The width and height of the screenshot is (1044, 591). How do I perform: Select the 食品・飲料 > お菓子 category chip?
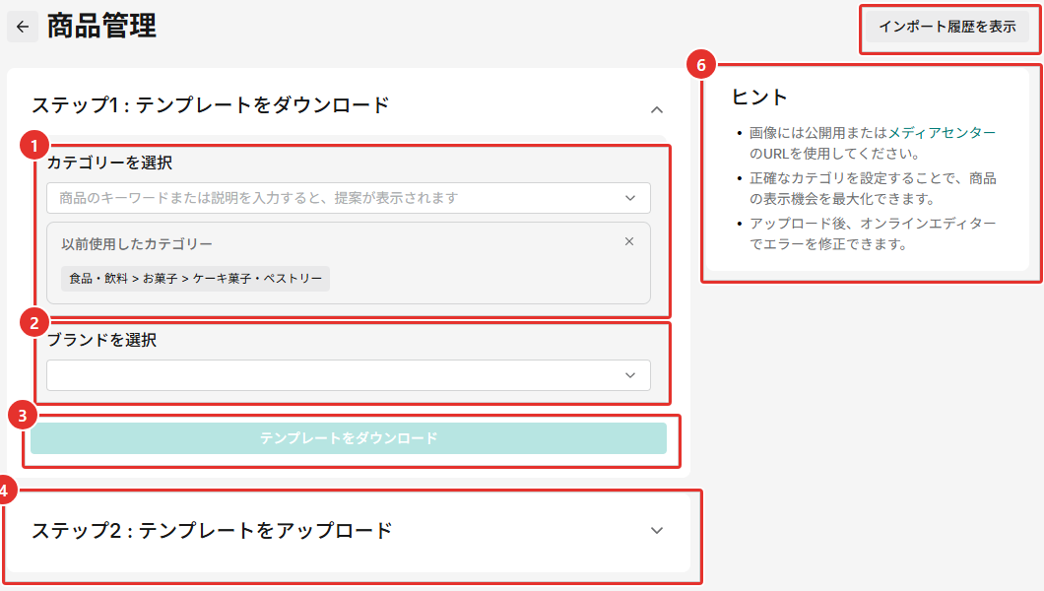[196, 278]
